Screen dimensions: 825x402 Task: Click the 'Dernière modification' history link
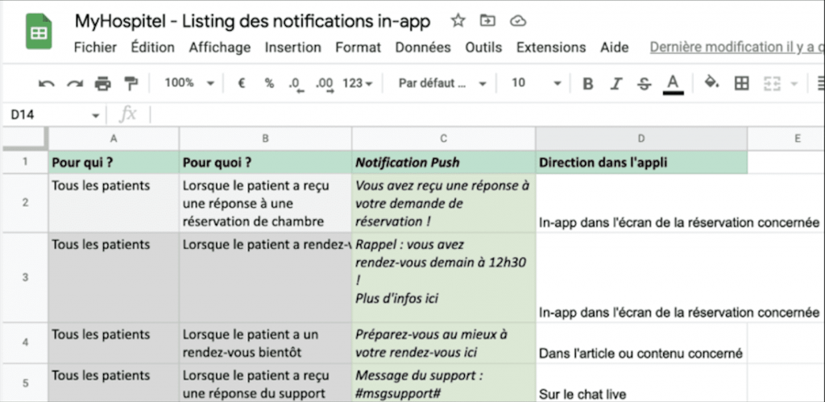pos(735,48)
